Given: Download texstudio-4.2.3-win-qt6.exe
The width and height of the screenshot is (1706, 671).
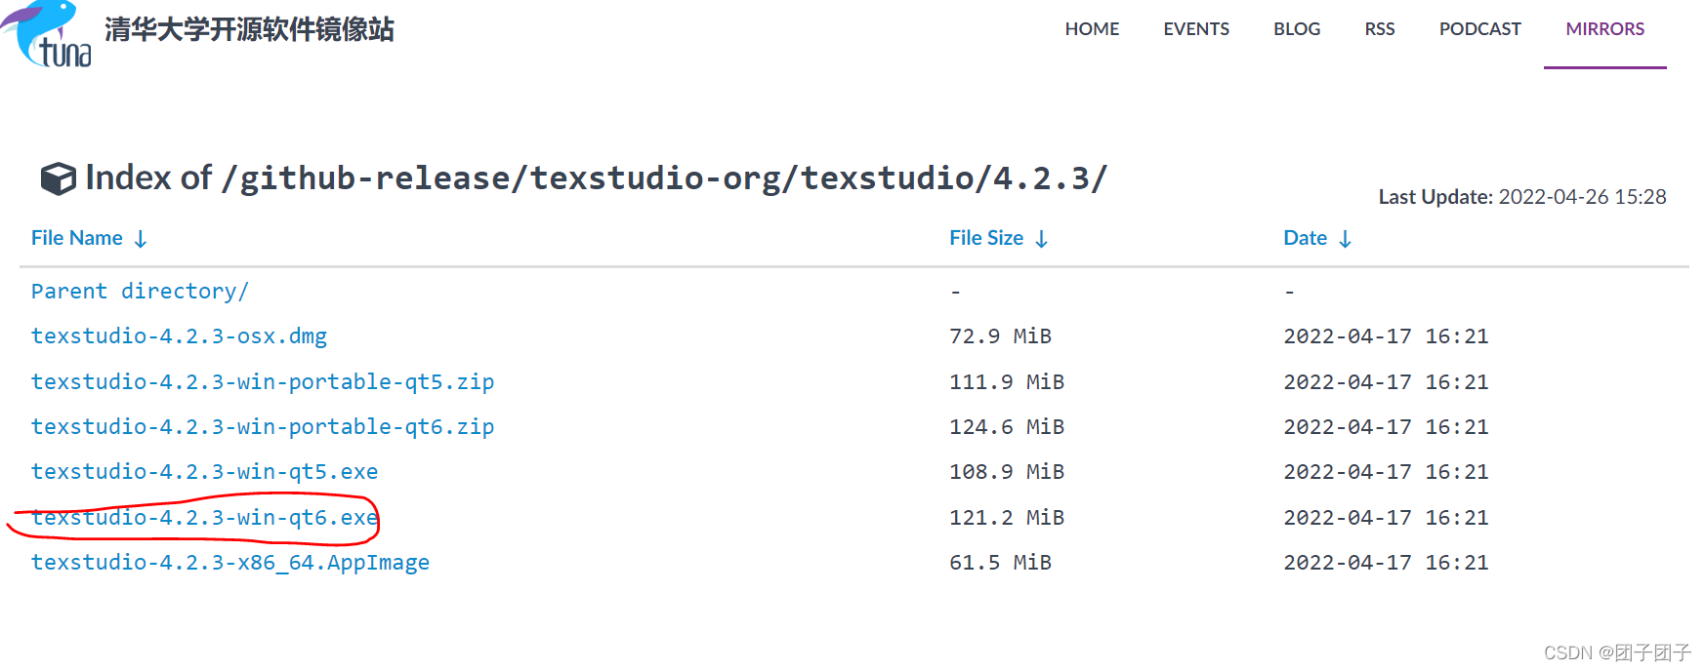Looking at the screenshot, I should pos(204,518).
